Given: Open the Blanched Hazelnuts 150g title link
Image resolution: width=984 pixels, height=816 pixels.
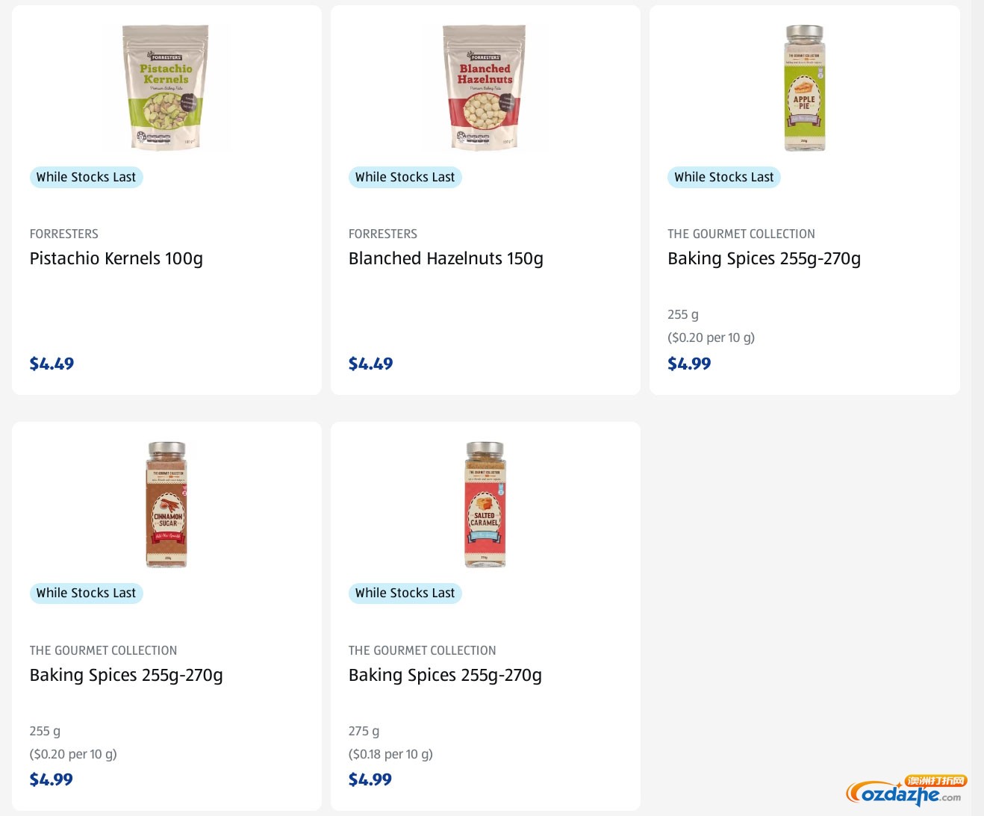Looking at the screenshot, I should (446, 258).
